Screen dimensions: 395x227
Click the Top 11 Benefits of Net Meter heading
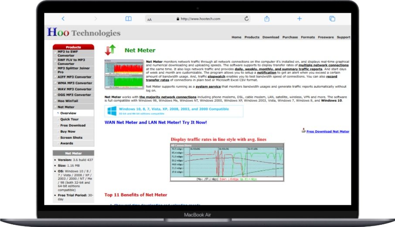[136, 195]
